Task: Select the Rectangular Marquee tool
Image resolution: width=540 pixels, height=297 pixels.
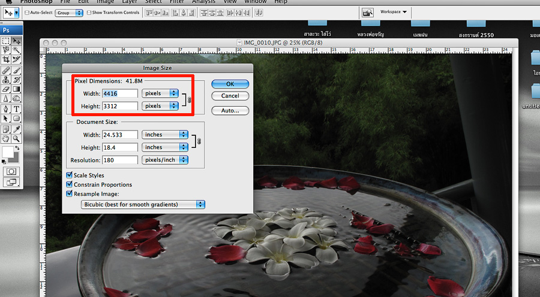Action: pyautogui.click(x=6, y=41)
